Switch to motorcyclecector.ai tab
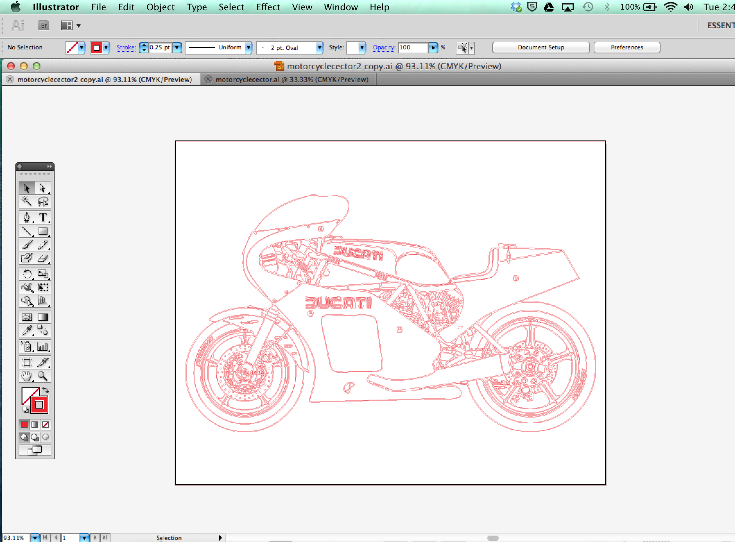 [291, 79]
